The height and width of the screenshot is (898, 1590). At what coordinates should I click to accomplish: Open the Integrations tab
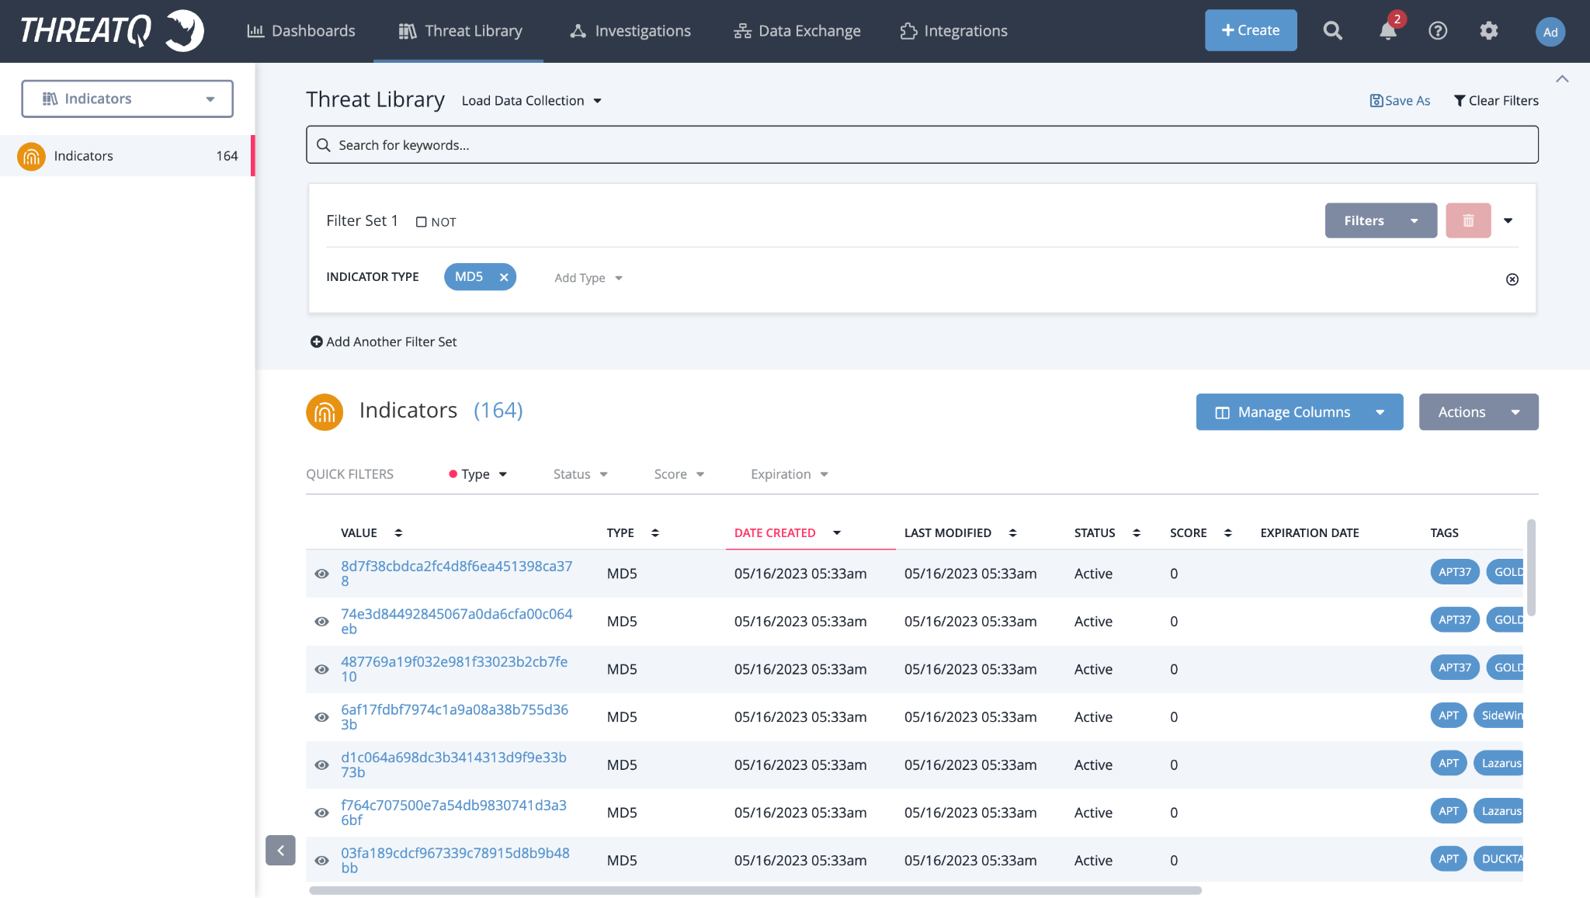[954, 31]
